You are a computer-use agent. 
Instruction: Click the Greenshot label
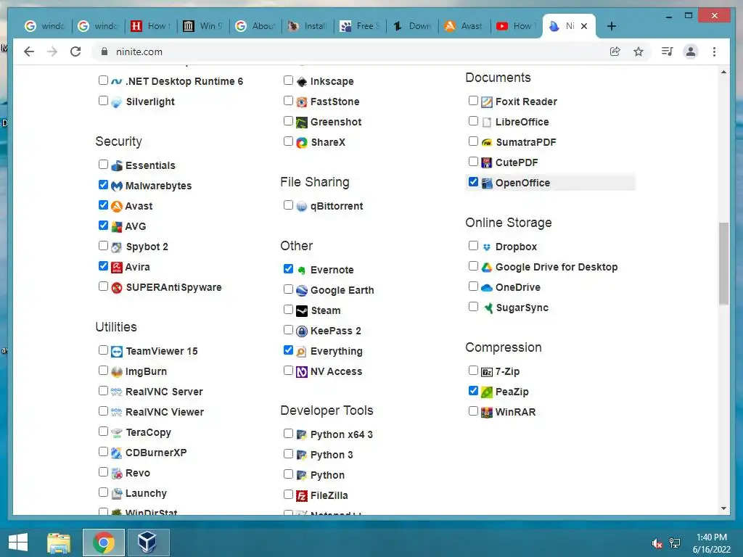tap(336, 122)
